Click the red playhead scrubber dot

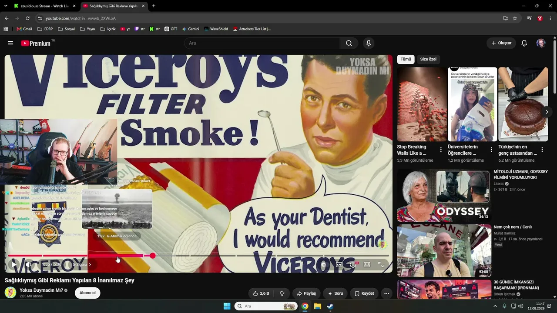(153, 256)
